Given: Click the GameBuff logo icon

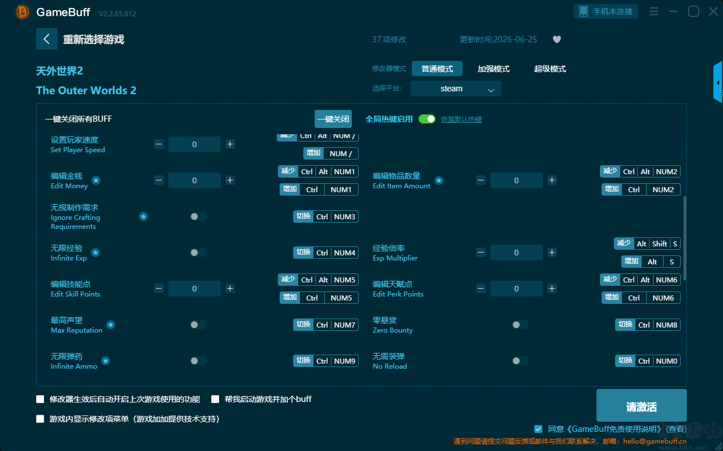Looking at the screenshot, I should pos(23,12).
